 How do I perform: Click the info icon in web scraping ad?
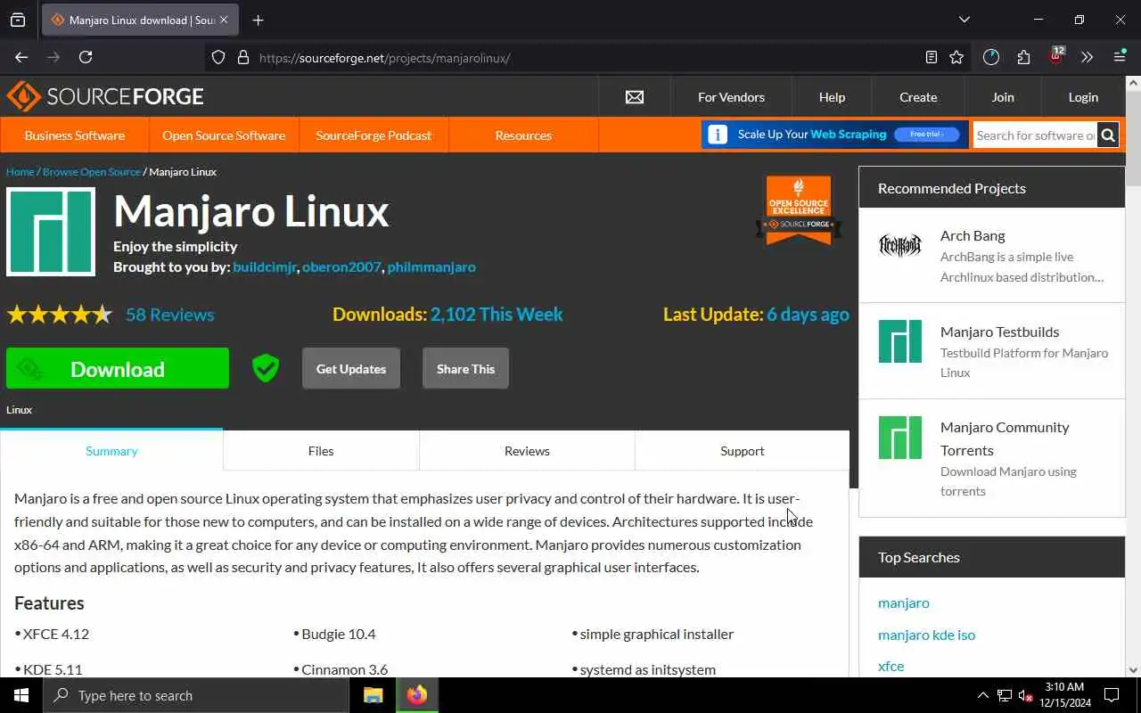717,135
